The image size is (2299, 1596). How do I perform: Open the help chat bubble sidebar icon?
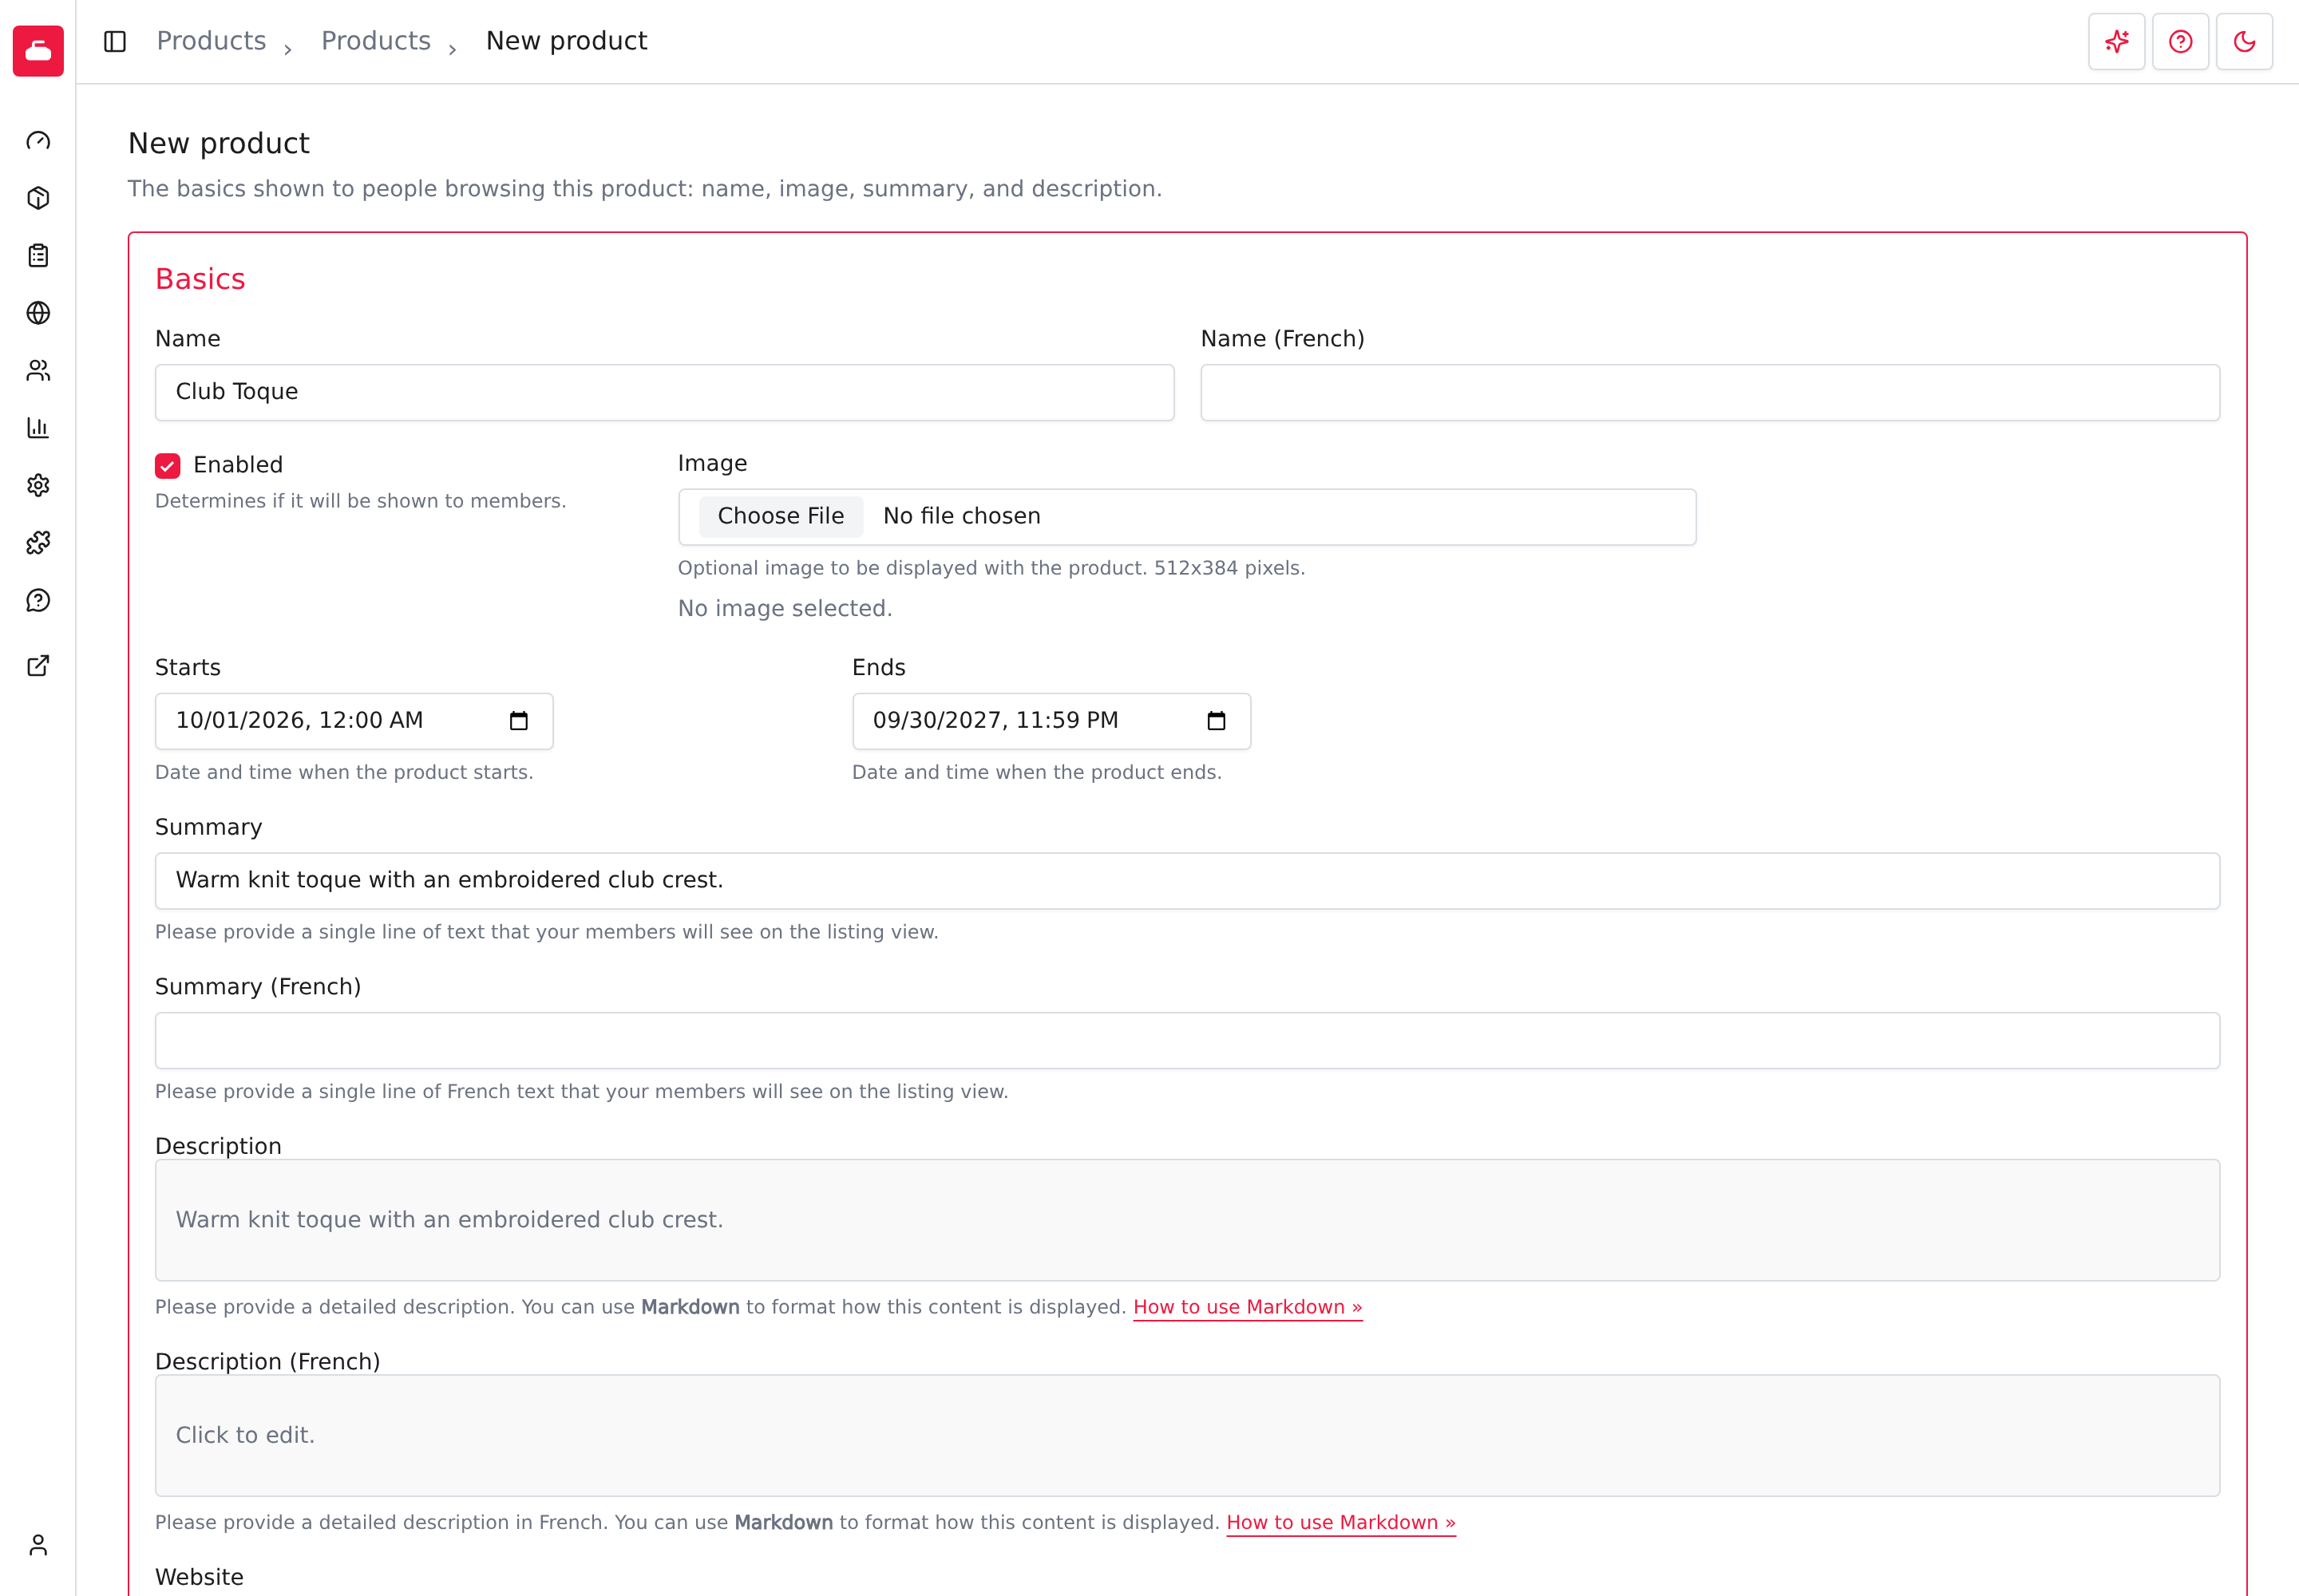pyautogui.click(x=38, y=600)
